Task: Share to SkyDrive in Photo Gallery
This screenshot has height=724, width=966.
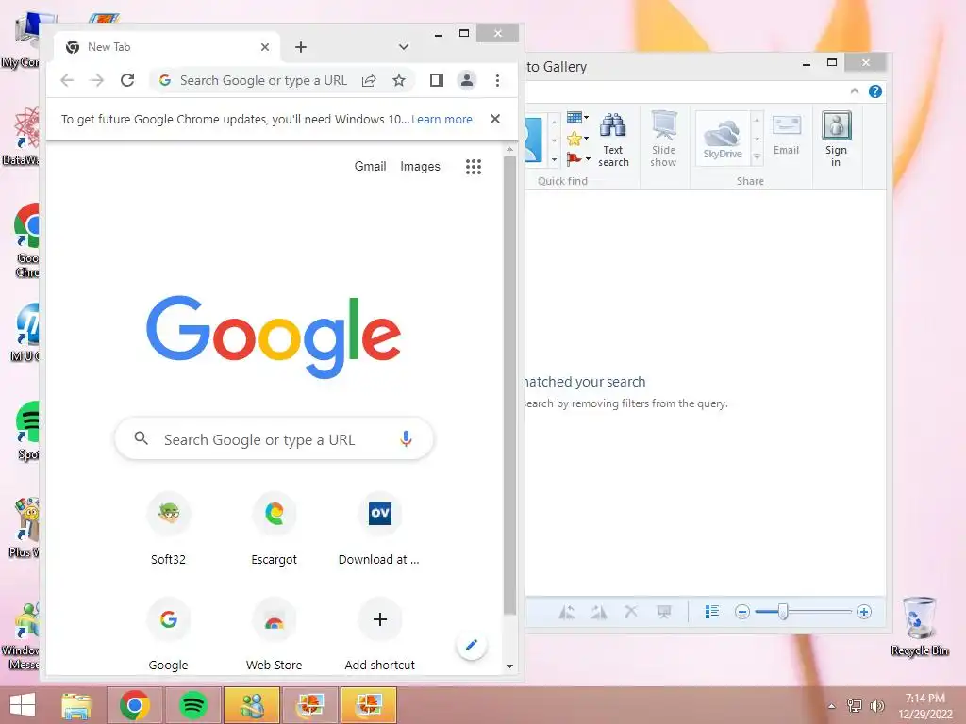Action: pyautogui.click(x=723, y=138)
